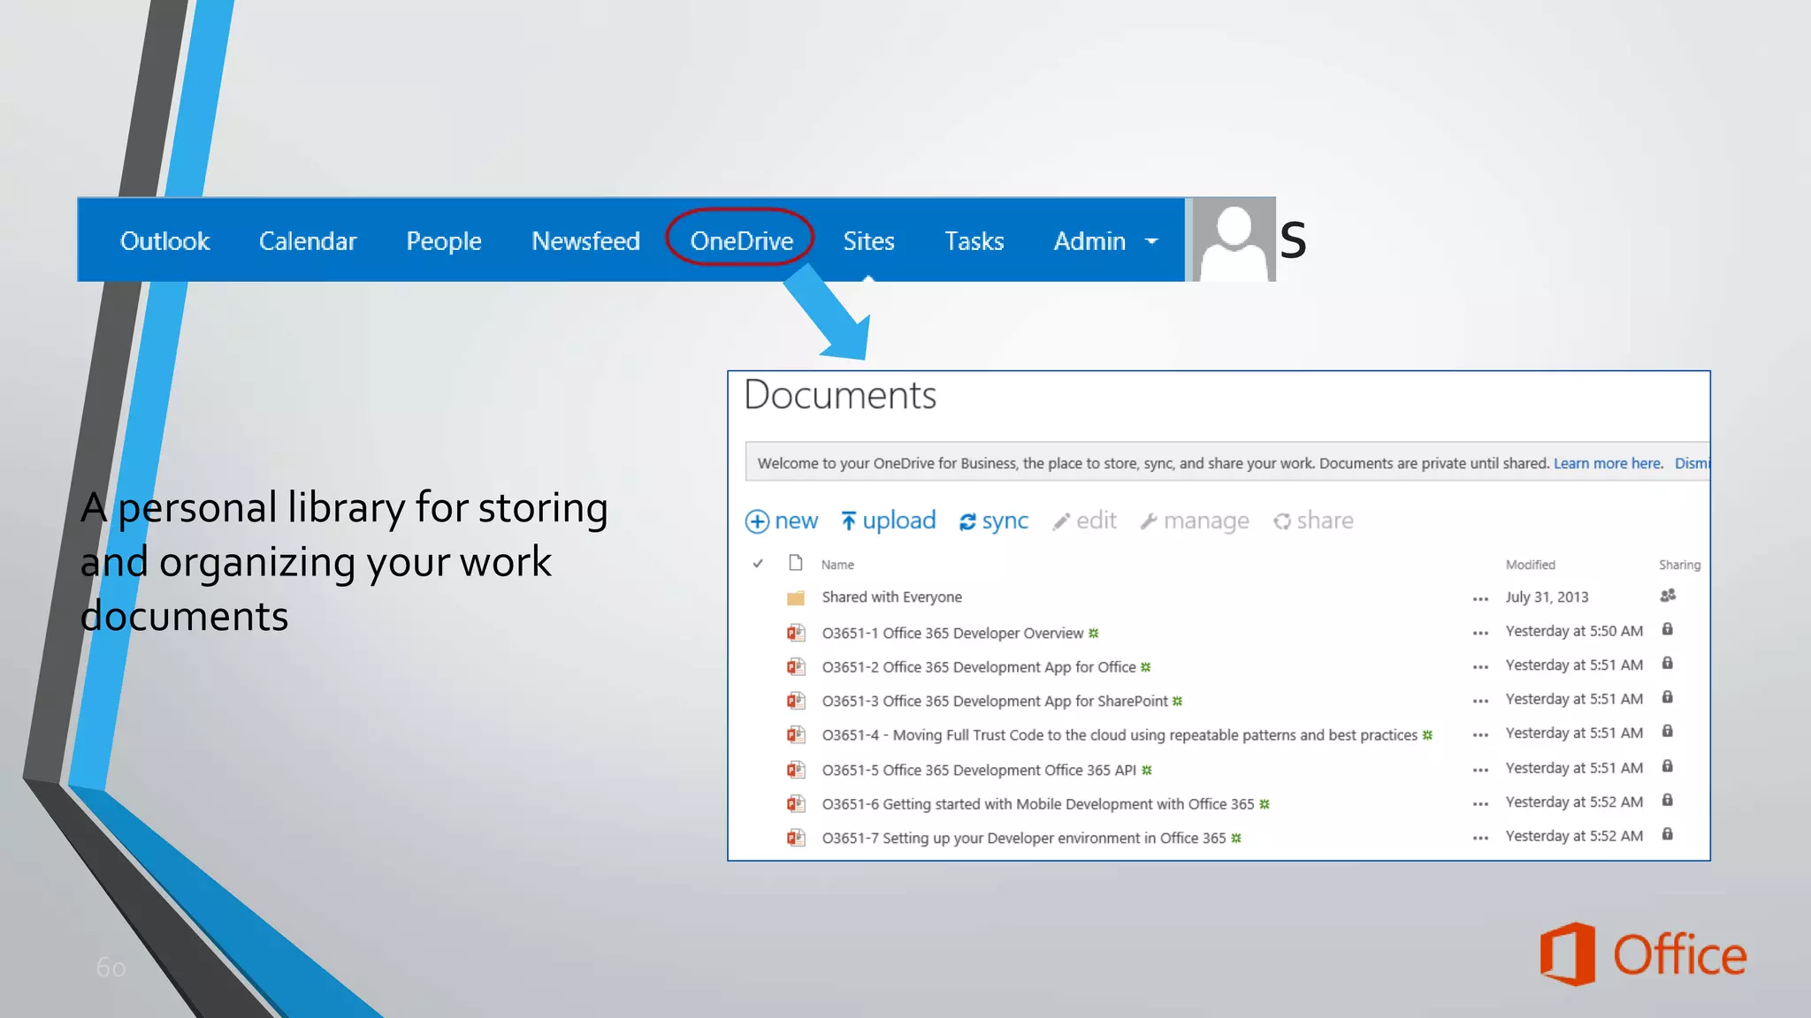
Task: Click the July 31, 2013 modified date
Action: (x=1547, y=597)
